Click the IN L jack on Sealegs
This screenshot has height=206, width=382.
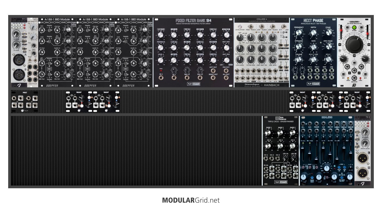(x=303, y=124)
